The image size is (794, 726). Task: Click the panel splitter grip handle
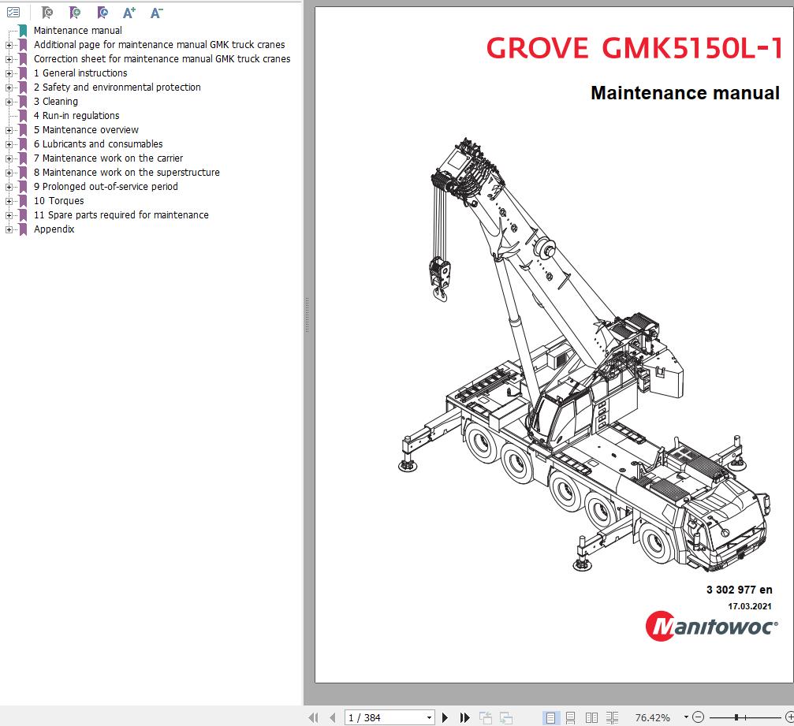point(307,315)
